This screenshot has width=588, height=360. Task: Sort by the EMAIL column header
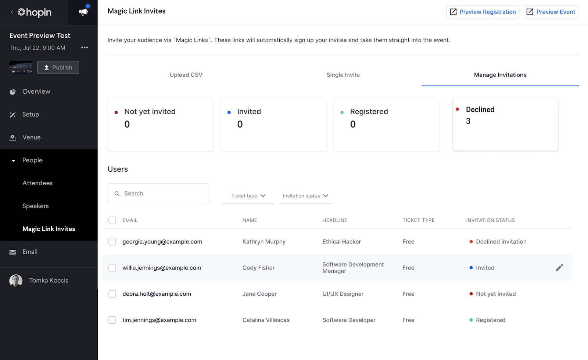pyautogui.click(x=130, y=220)
